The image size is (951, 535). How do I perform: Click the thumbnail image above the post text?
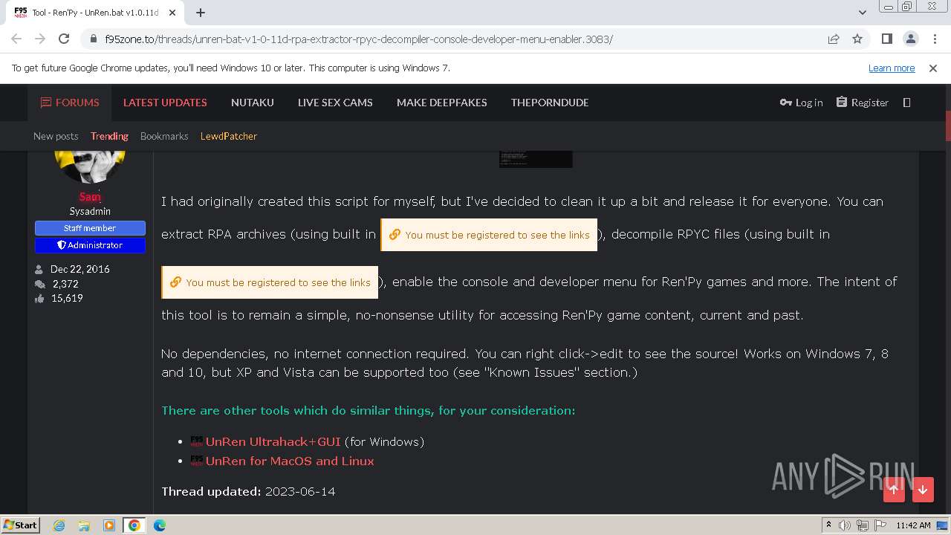pyautogui.click(x=536, y=159)
